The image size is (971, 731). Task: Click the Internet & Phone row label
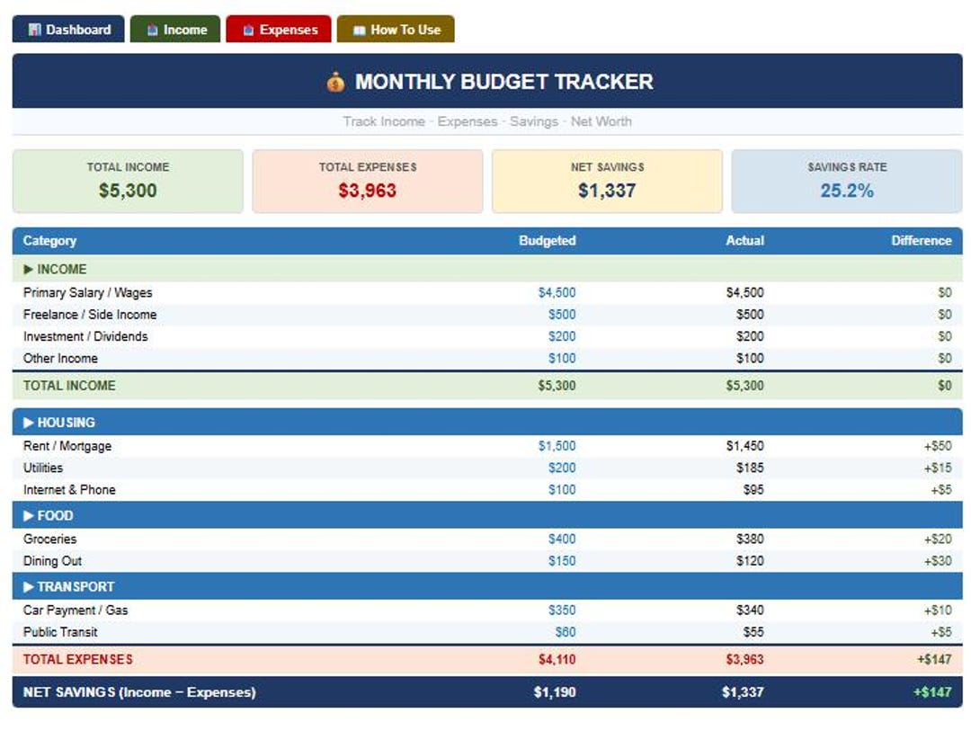69,489
